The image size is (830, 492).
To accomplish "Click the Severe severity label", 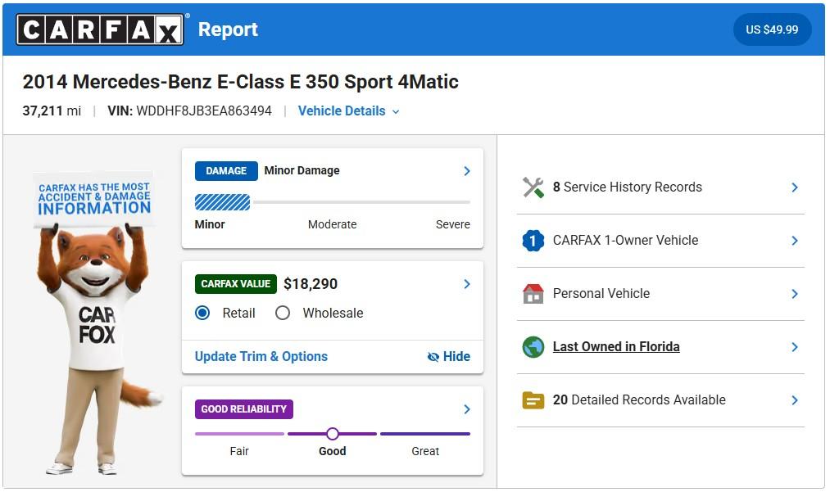I will (x=452, y=224).
